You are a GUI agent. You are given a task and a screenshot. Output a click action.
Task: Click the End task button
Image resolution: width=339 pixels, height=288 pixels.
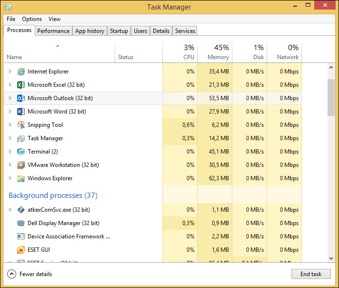point(311,274)
